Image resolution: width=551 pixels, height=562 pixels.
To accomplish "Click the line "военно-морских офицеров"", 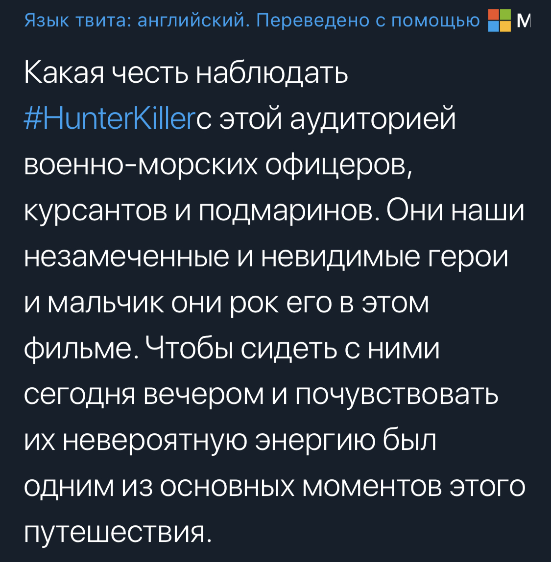I will (219, 165).
